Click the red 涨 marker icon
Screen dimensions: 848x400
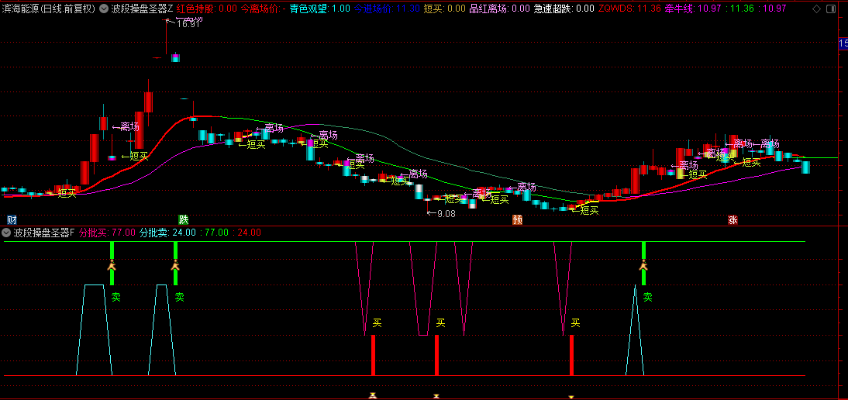733,219
